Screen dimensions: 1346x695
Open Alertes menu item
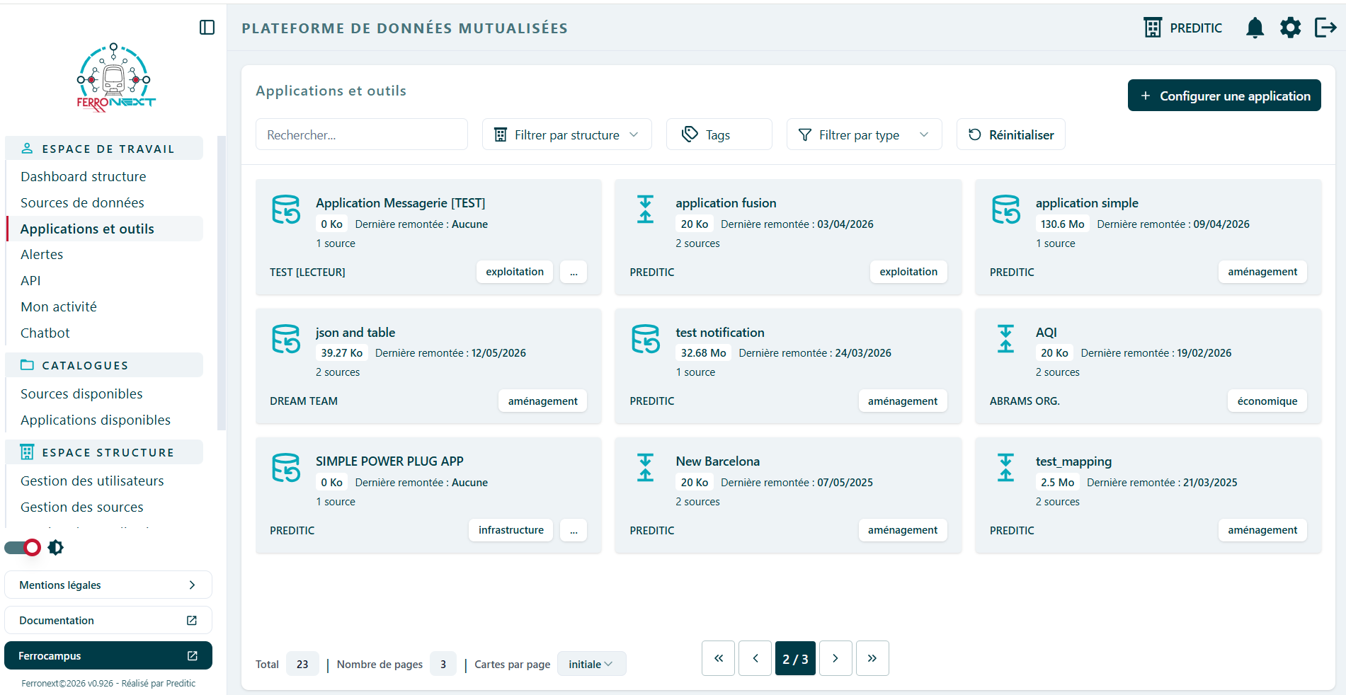(42, 254)
